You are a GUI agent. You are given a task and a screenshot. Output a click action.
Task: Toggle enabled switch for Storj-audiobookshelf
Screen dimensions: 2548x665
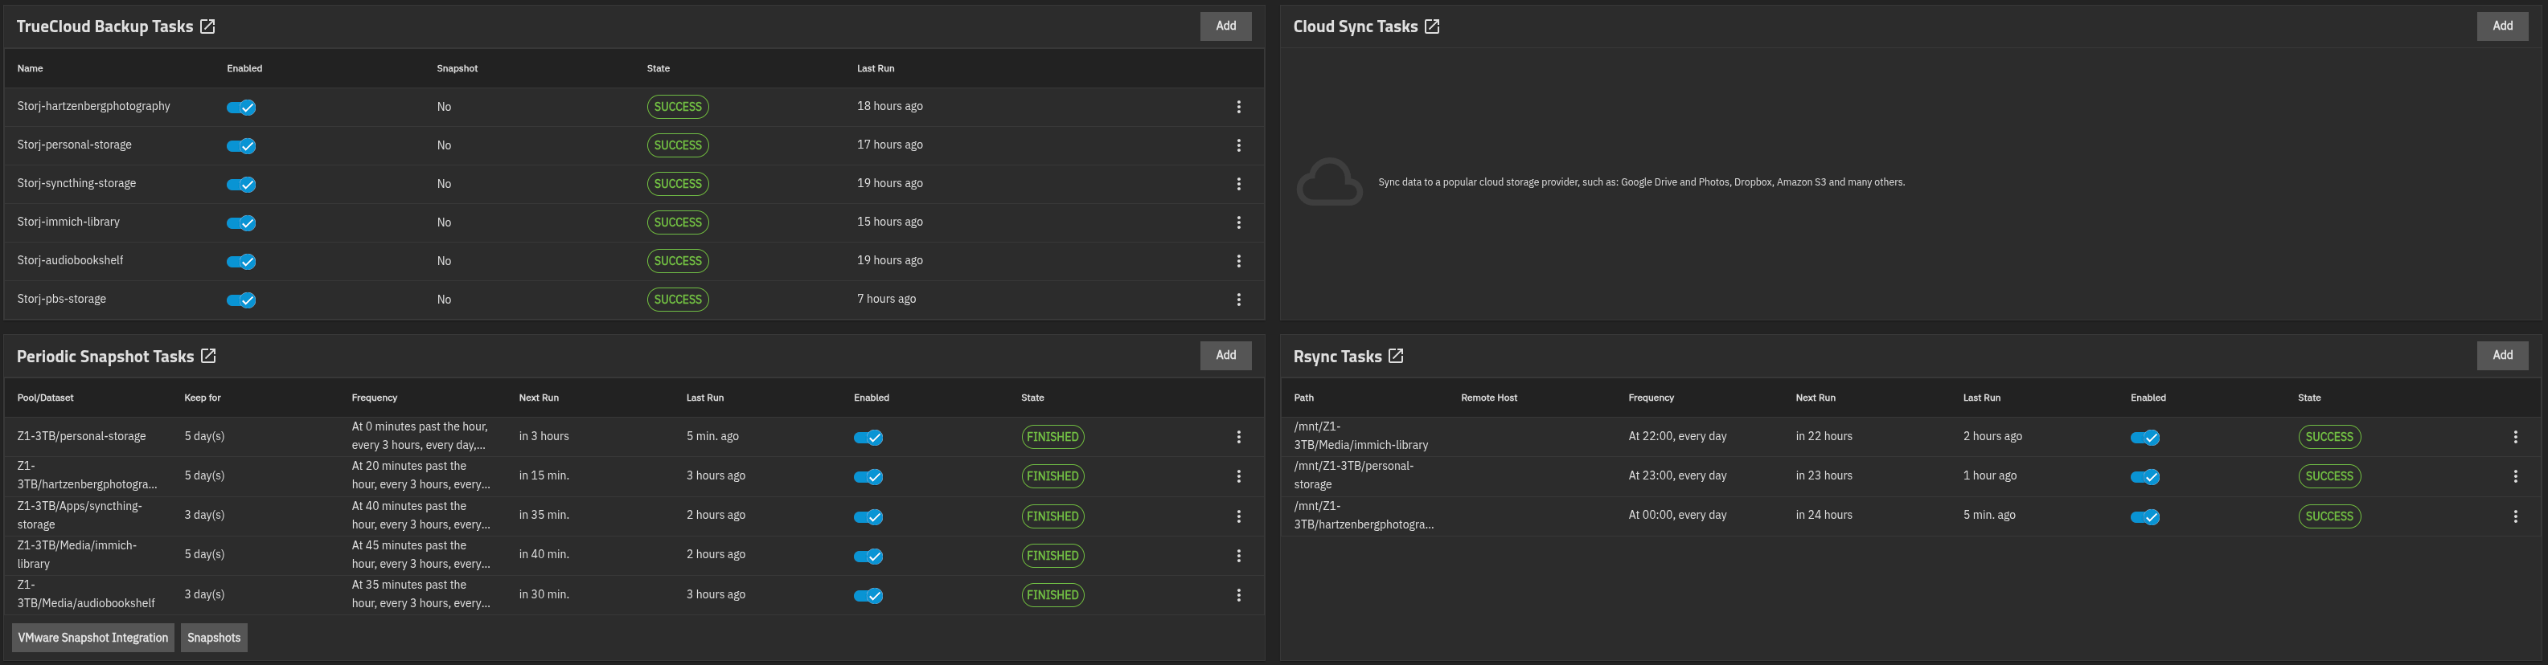tap(241, 262)
